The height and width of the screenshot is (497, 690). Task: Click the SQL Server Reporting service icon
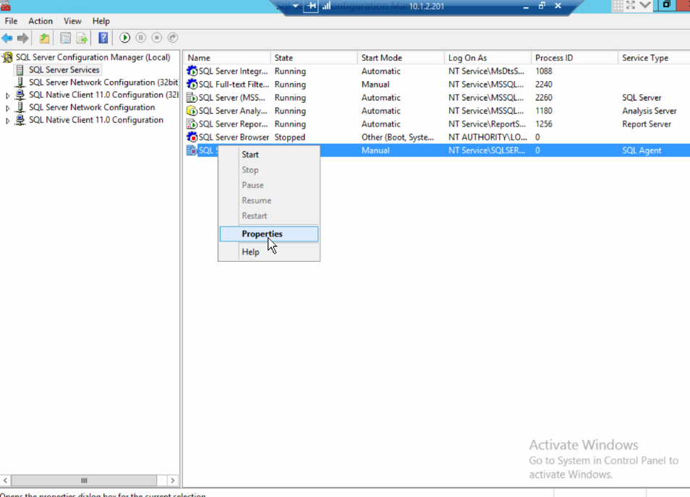point(192,124)
